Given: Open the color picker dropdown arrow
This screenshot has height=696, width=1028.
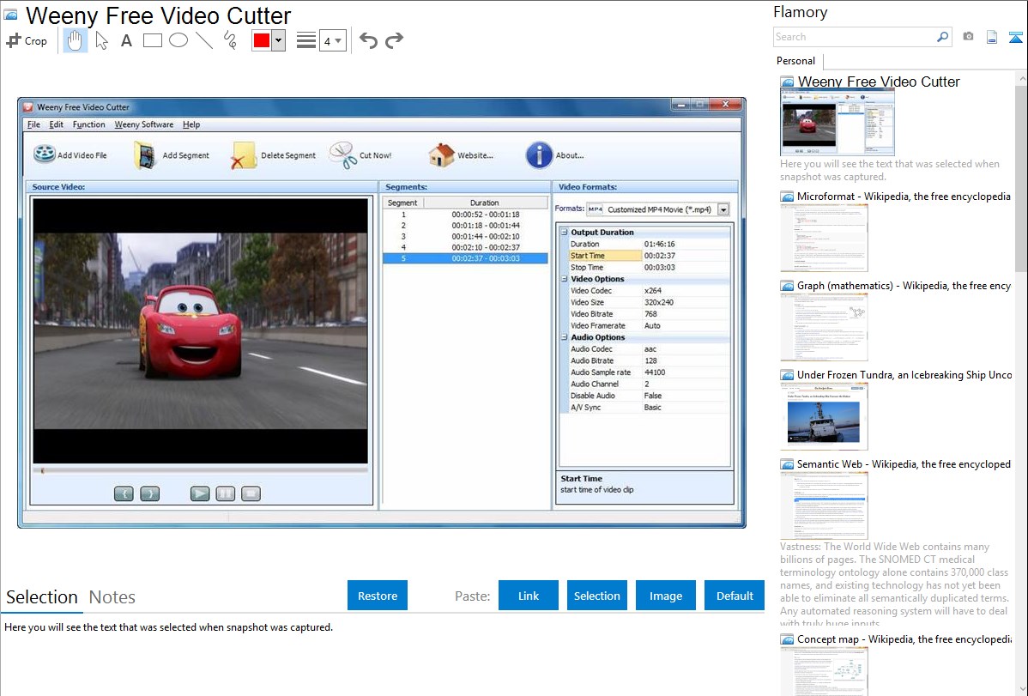Looking at the screenshot, I should click(278, 40).
